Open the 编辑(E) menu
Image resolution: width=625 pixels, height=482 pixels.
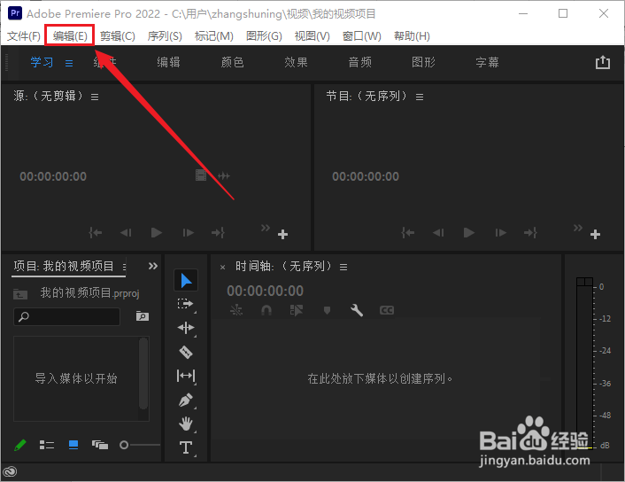70,36
